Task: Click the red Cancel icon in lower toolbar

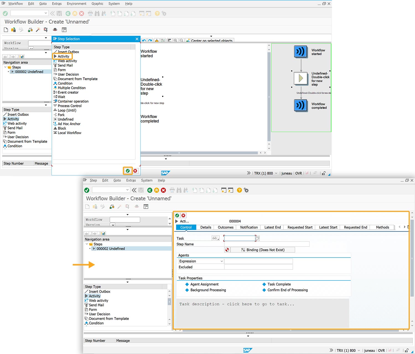Action: coord(164,190)
